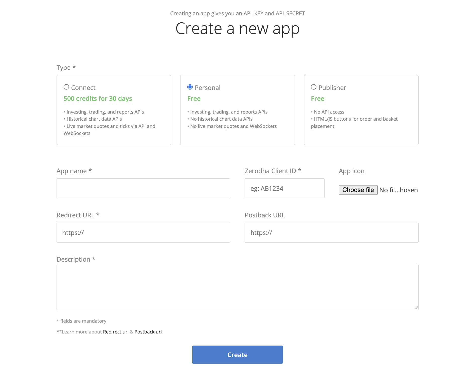This screenshot has width=460, height=384.
Task: Click 'No live market quotes and WebSockets' text
Action: click(233, 126)
